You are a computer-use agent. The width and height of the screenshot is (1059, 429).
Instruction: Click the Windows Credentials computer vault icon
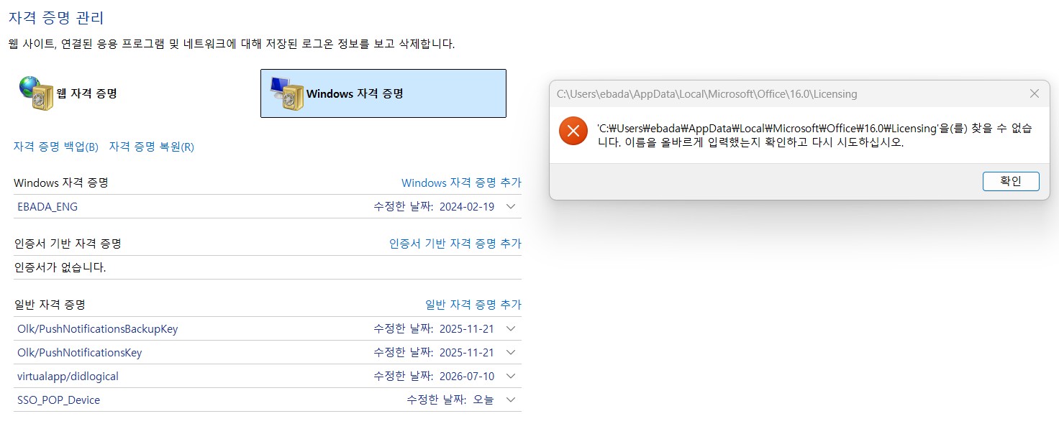tap(286, 93)
